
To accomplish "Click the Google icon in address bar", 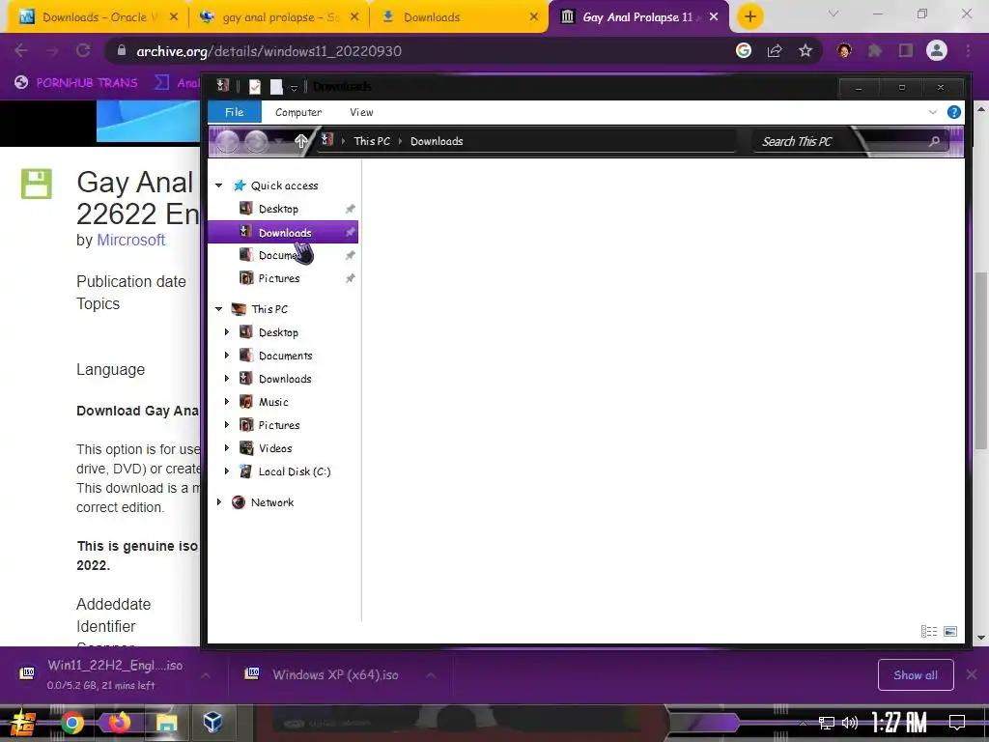I will point(744,50).
